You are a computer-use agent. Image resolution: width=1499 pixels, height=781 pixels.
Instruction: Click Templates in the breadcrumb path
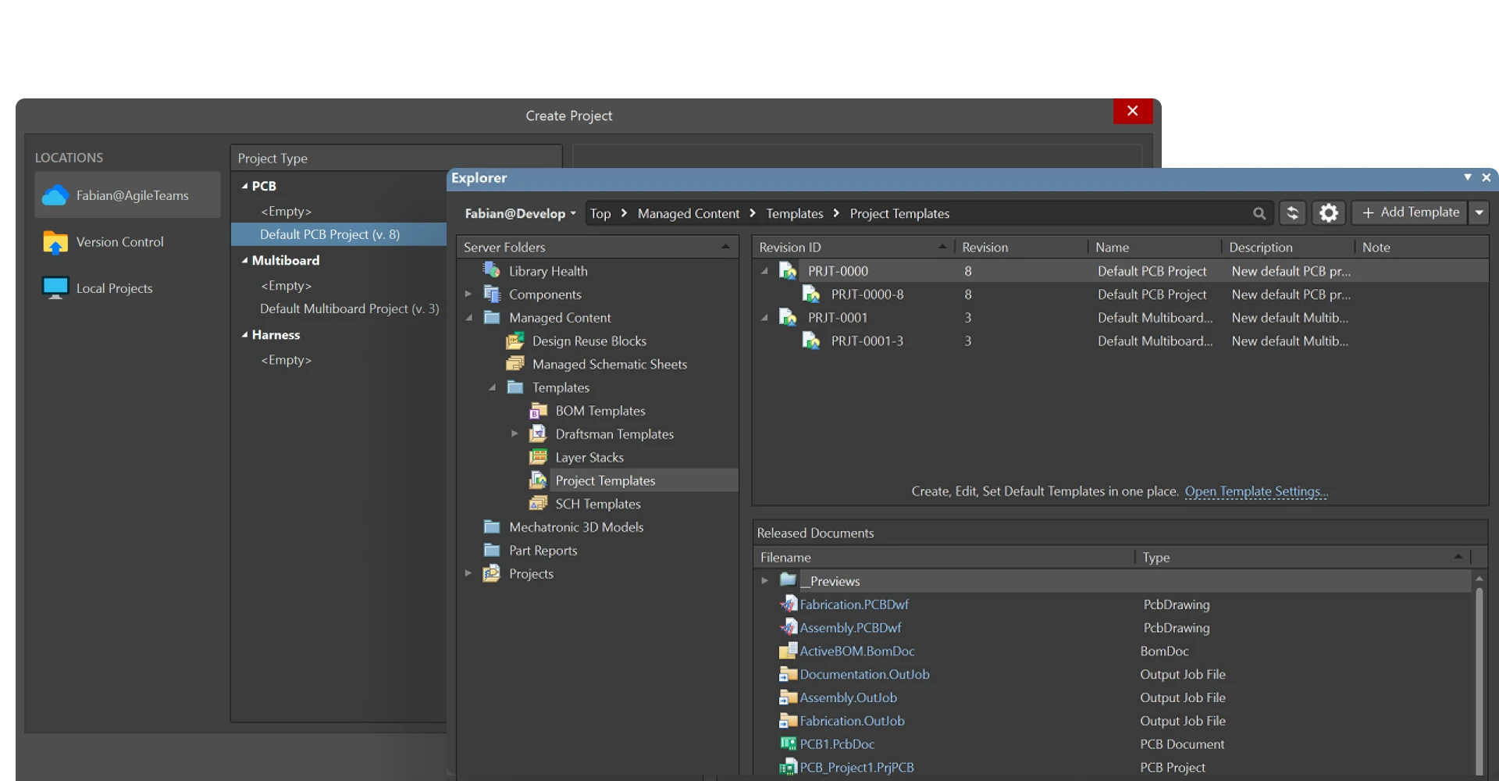(x=794, y=213)
